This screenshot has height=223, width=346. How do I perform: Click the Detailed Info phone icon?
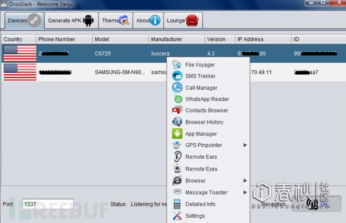click(177, 204)
